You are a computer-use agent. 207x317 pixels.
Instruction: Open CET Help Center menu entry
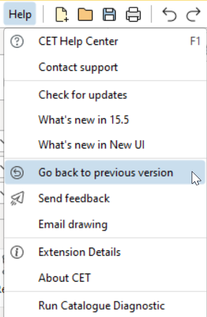click(105, 41)
